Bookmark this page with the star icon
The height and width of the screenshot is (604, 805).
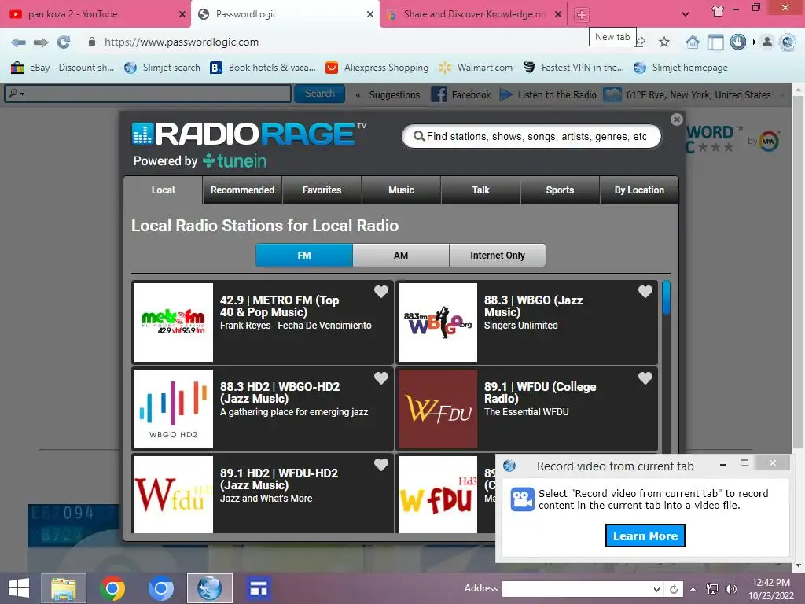(663, 42)
